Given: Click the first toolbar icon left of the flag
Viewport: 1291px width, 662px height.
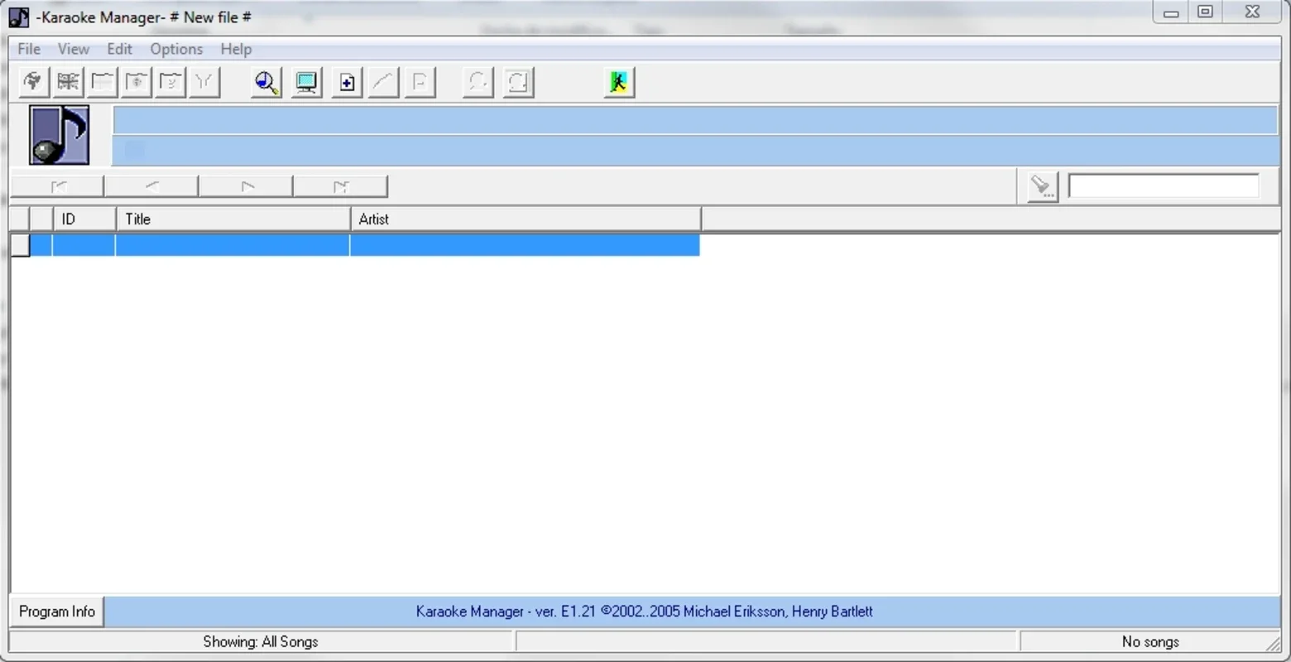Looking at the screenshot, I should point(34,82).
